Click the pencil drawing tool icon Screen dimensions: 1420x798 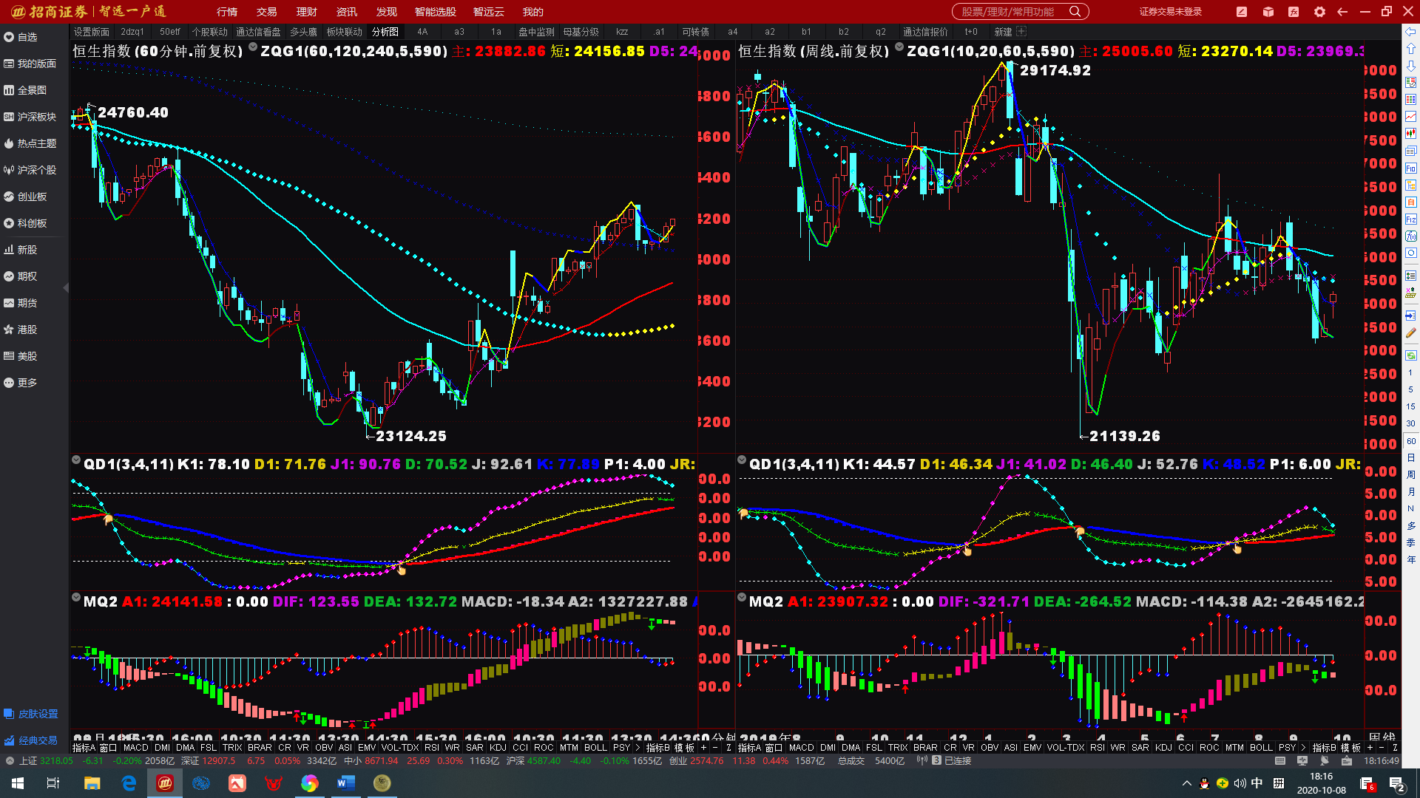(x=1411, y=333)
